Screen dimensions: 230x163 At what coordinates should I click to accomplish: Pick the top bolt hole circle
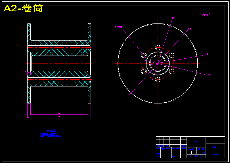pyautogui.click(x=158, y=47)
